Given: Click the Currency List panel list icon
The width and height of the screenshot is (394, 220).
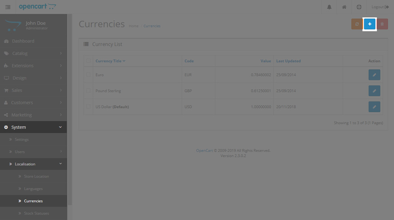Looking at the screenshot, I should 86,44.
